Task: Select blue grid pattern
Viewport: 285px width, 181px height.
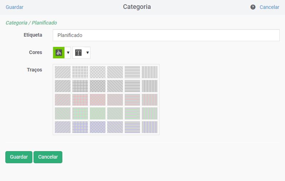Action: click(x=80, y=127)
